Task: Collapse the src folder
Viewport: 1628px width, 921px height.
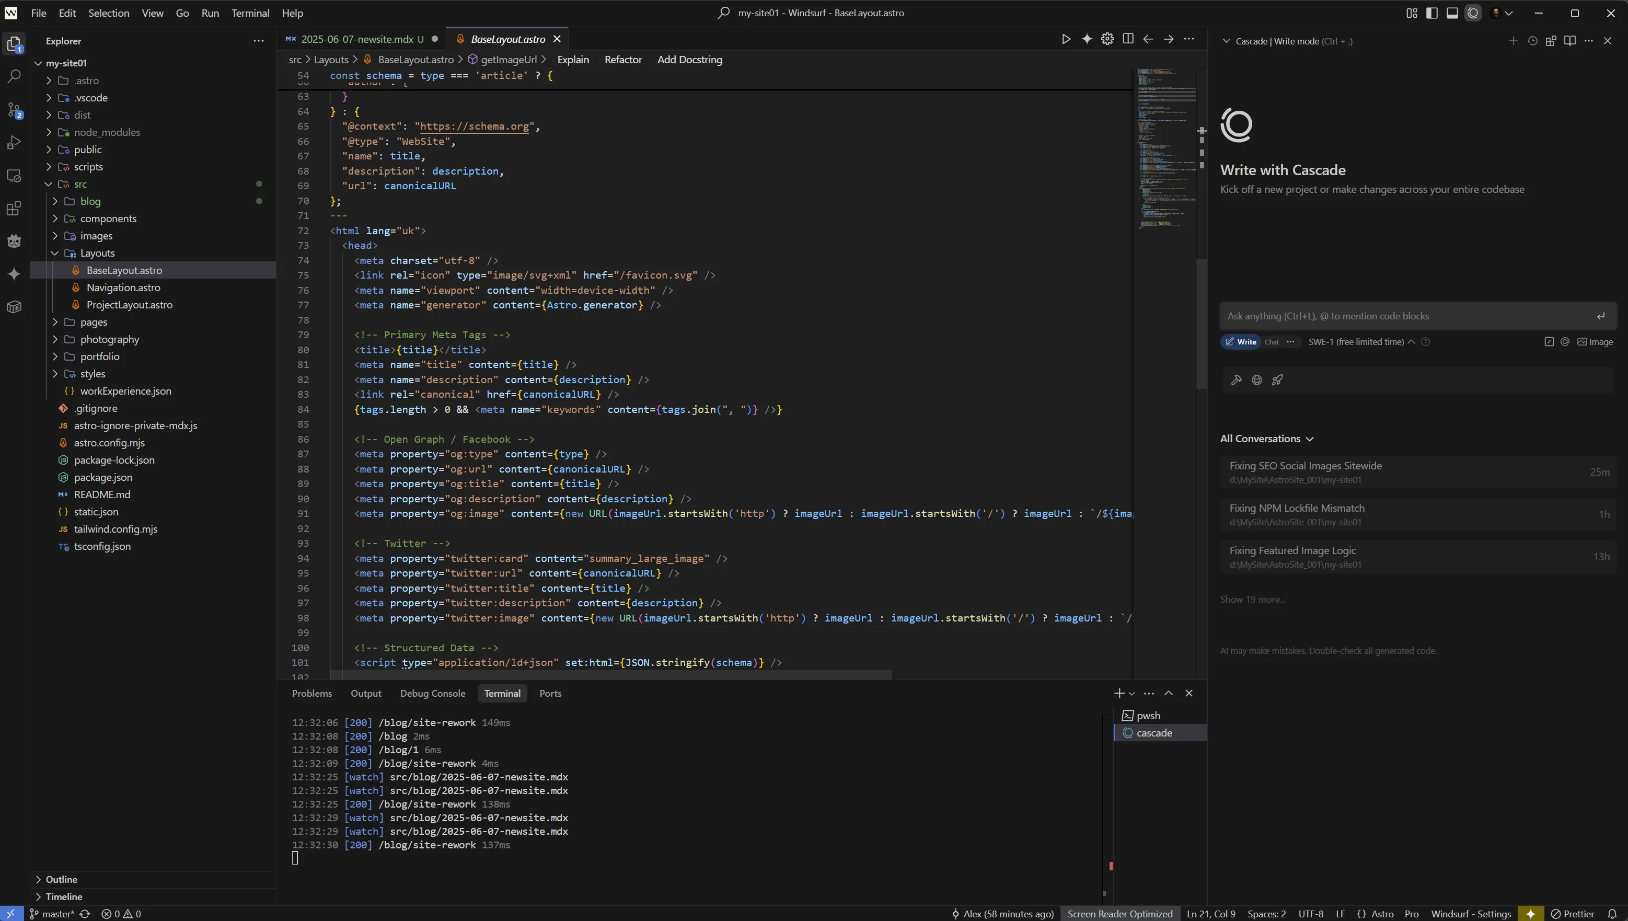Action: coord(49,184)
